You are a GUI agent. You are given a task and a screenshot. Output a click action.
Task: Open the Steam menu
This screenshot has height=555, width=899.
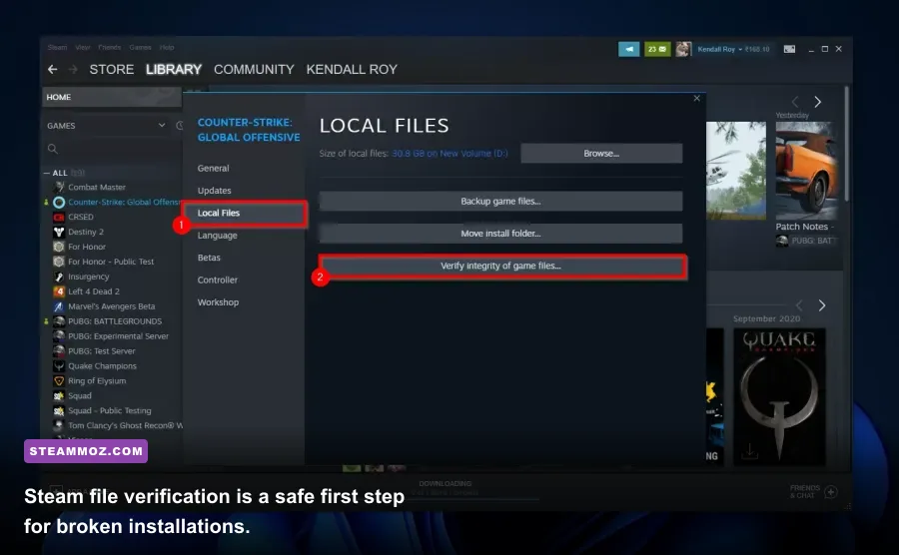pos(57,48)
